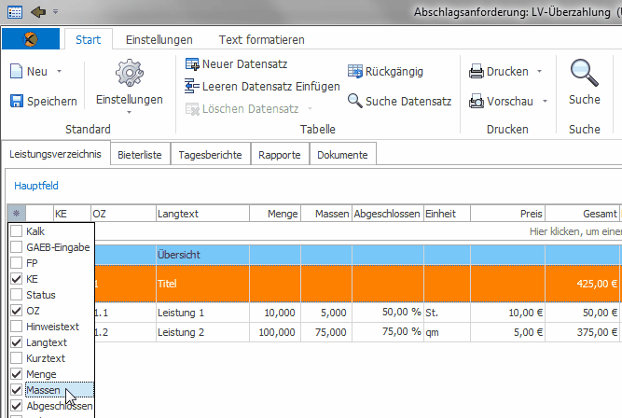This screenshot has height=418, width=622.
Task: Open the Einstellungen gear icon
Action: [x=129, y=74]
